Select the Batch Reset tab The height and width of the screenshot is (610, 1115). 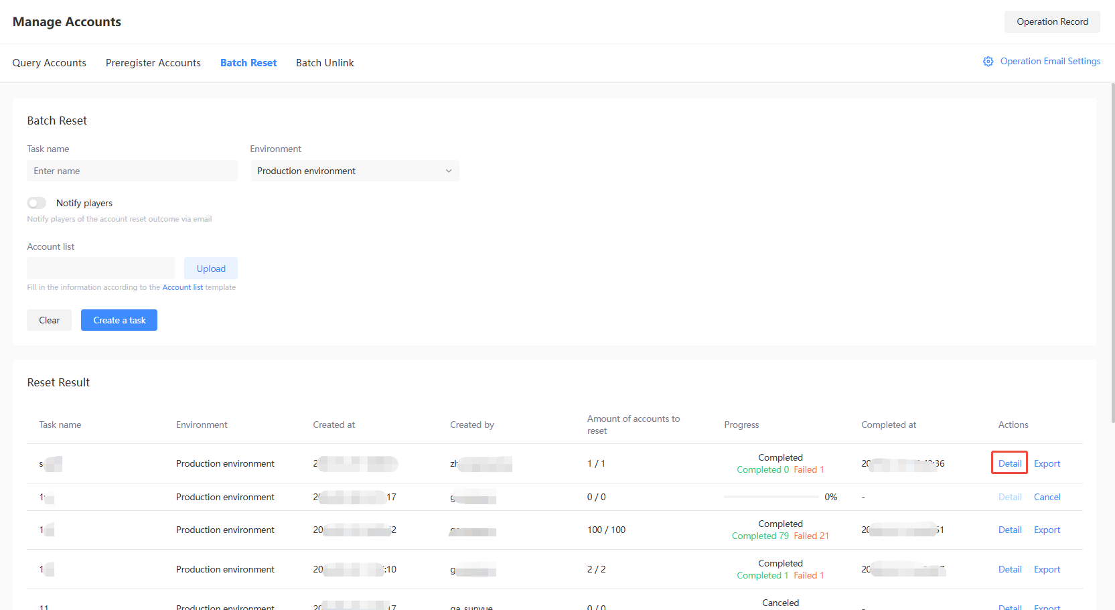[248, 63]
